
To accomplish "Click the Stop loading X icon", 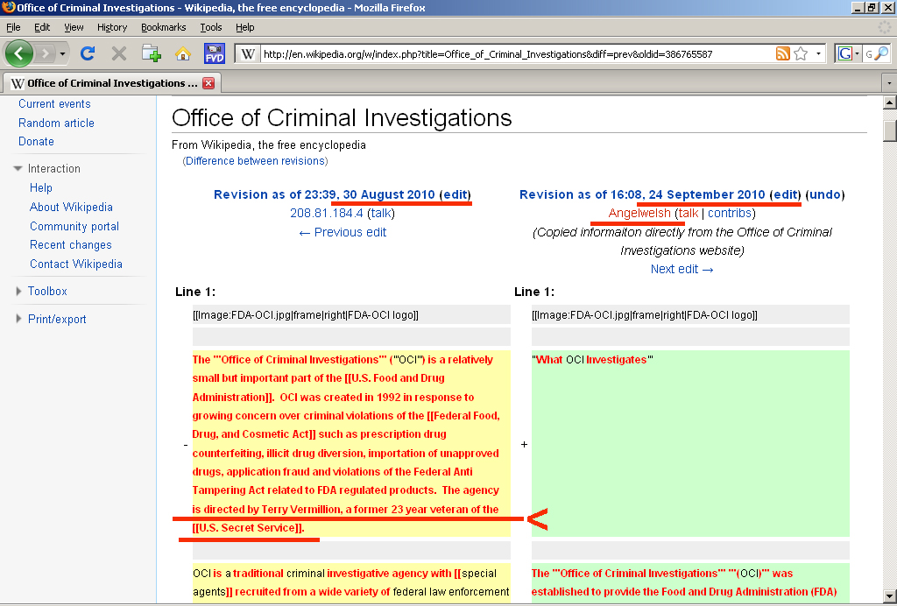I will [119, 53].
